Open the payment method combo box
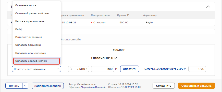This screenshot has height=92, width=222. coord(36,69)
